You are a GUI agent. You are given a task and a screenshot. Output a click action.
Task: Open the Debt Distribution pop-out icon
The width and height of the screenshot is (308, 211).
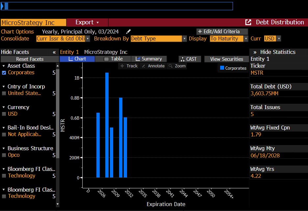click(248, 22)
